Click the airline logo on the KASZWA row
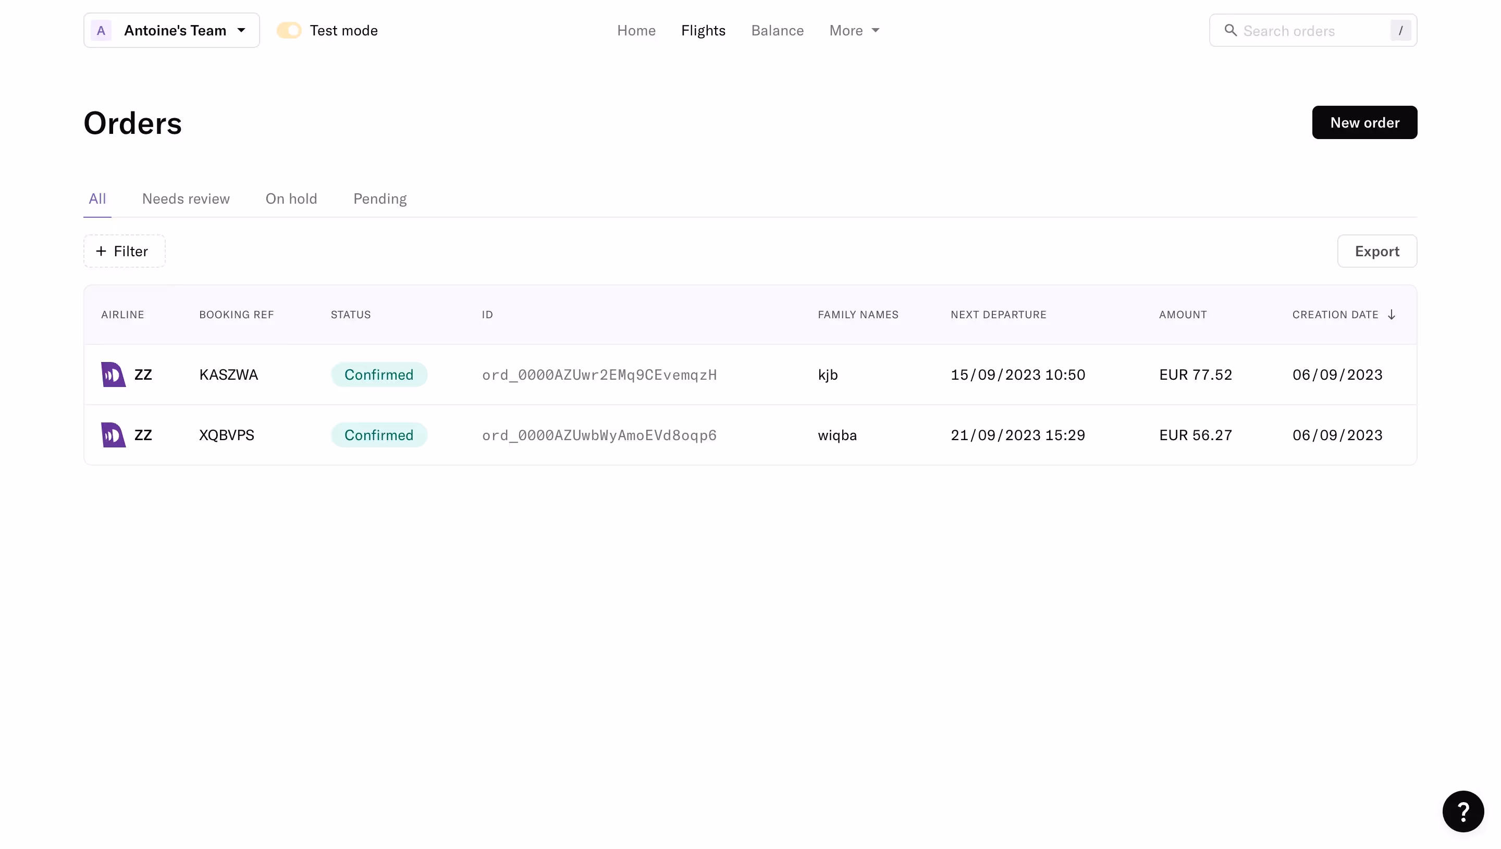The height and width of the screenshot is (849, 1501). point(113,374)
